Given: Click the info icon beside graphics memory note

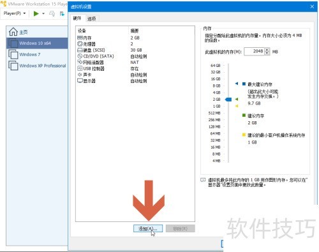Looking at the screenshot, I should [203, 180].
